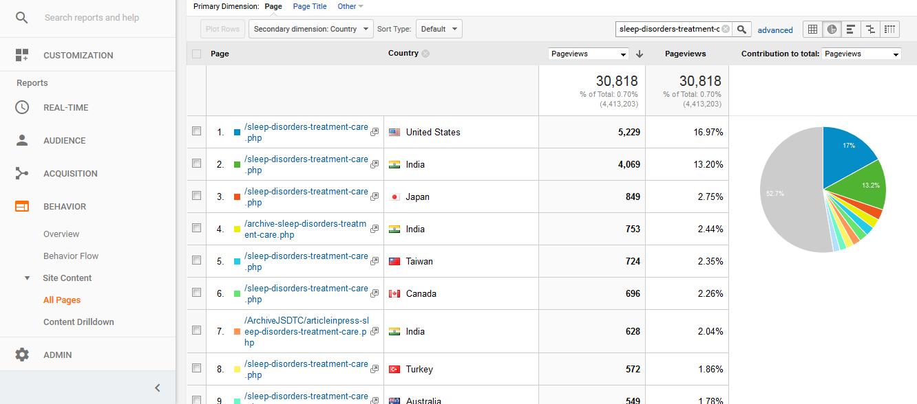Check the Japan row checkbox
This screenshot has height=404, width=917.
(x=197, y=195)
